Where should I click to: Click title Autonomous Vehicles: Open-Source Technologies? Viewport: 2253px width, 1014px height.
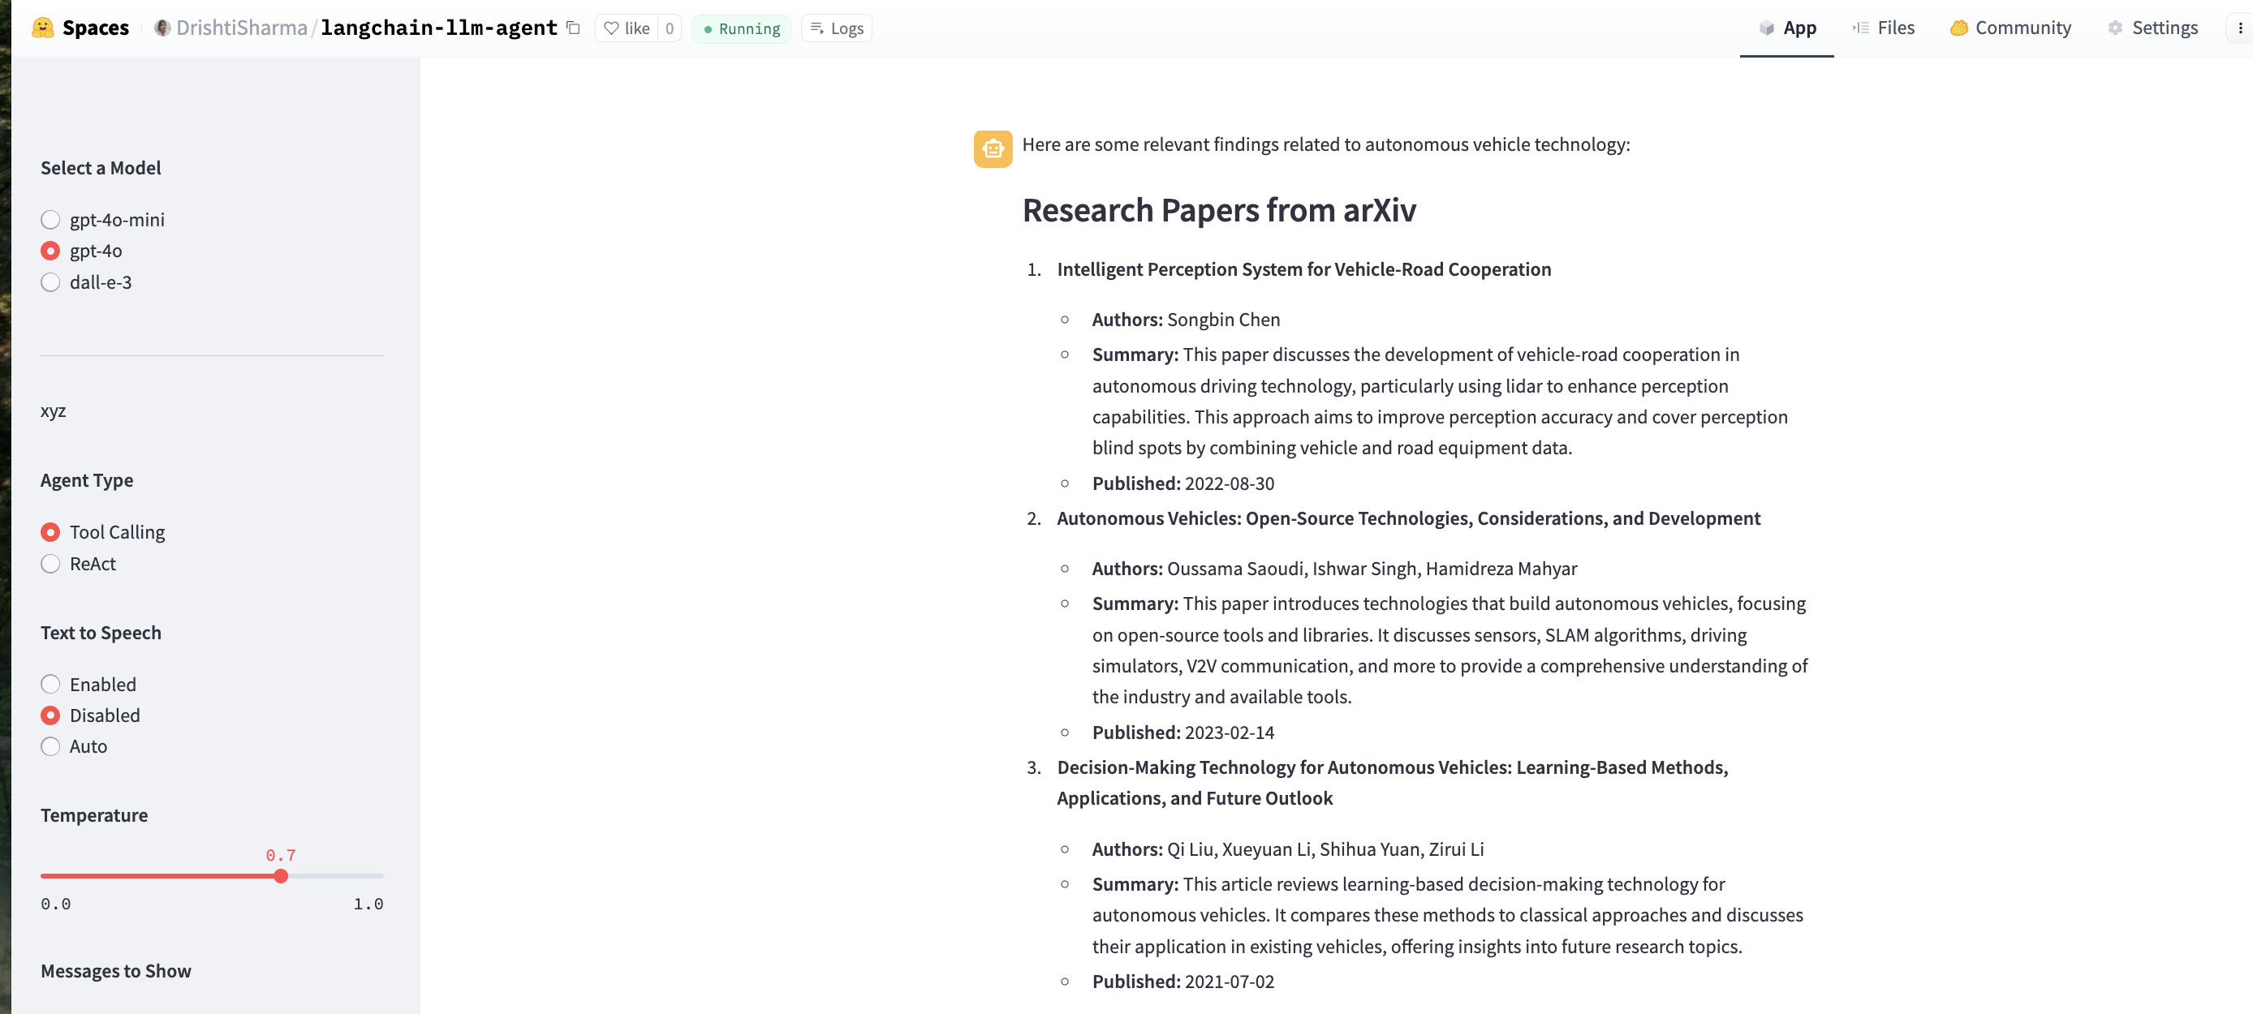click(x=1408, y=518)
